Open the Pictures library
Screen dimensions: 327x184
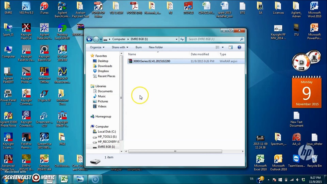tap(103, 101)
